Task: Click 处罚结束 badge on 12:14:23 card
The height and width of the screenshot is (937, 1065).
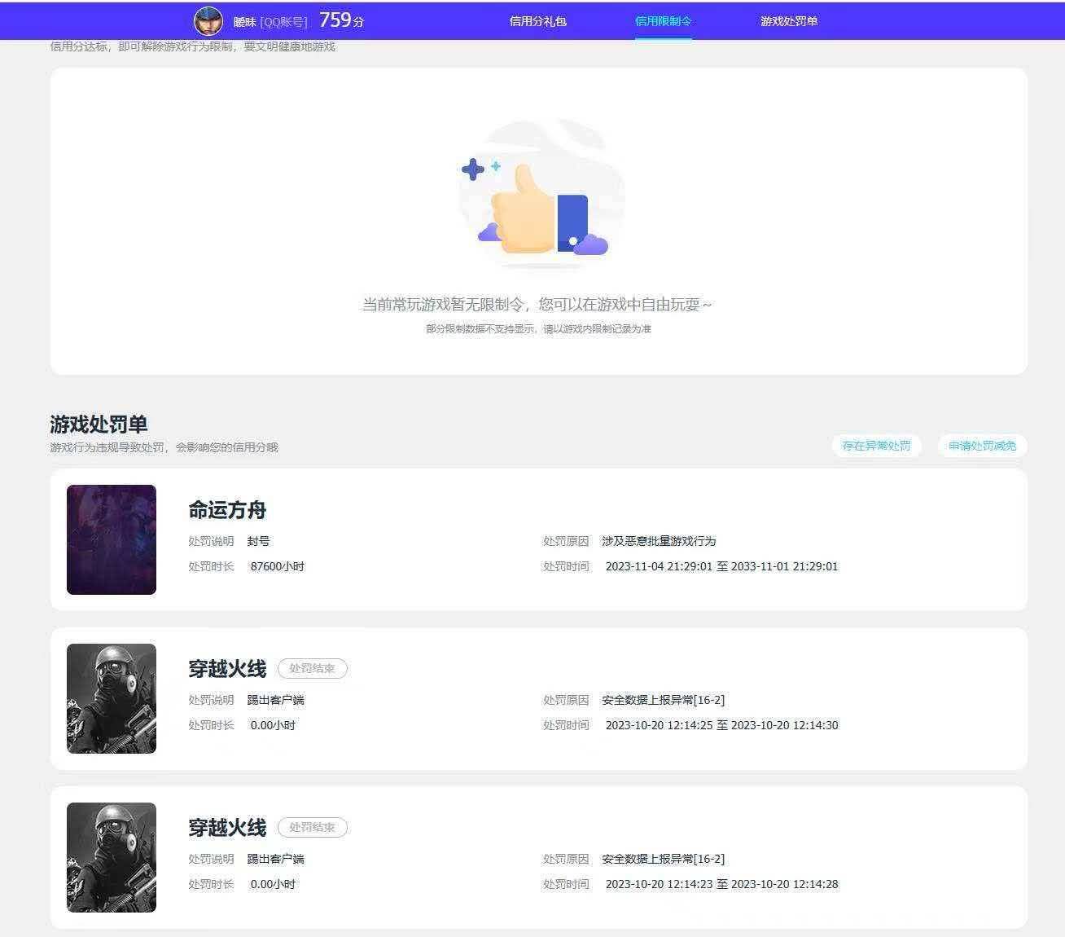Action: [313, 827]
